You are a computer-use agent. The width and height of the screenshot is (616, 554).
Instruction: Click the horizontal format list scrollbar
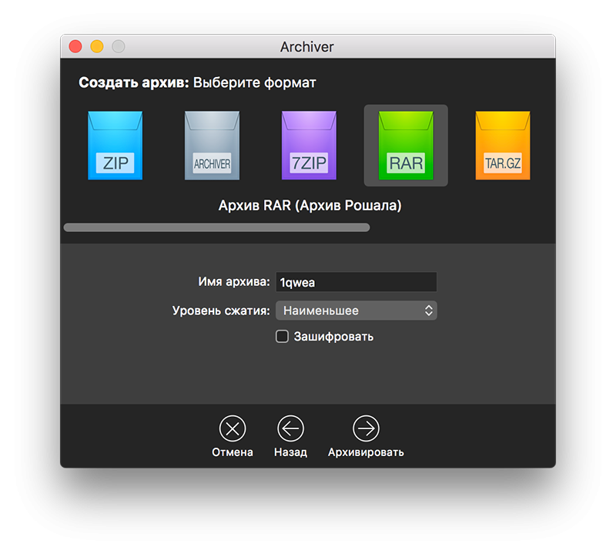(x=216, y=227)
